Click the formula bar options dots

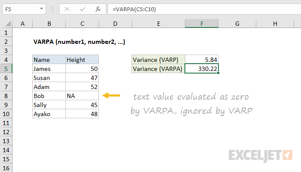coord(52,9)
